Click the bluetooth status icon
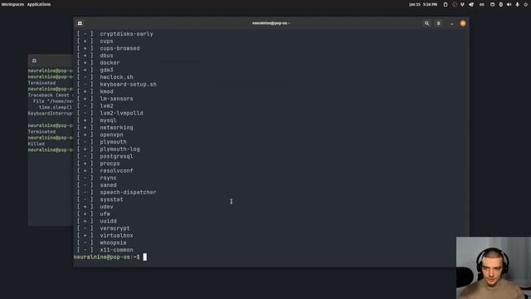 (x=501, y=4)
